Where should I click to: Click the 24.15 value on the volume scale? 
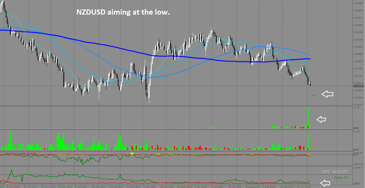pyautogui.click(x=356, y=131)
